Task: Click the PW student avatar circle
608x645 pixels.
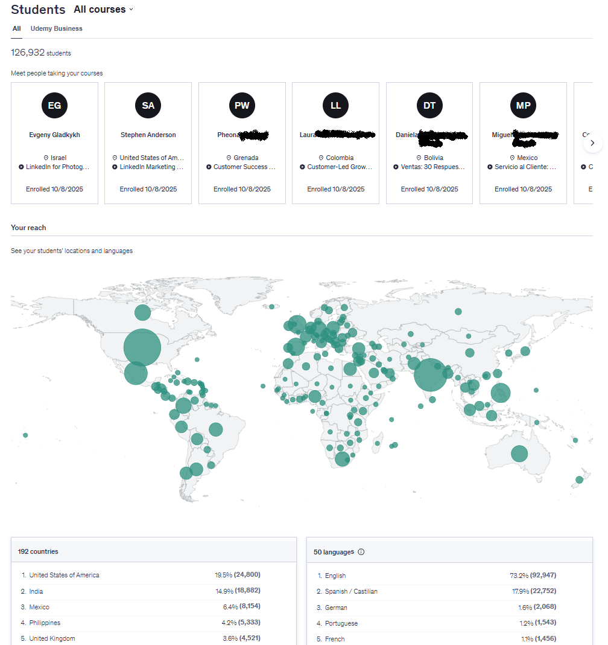Action: pyautogui.click(x=242, y=106)
